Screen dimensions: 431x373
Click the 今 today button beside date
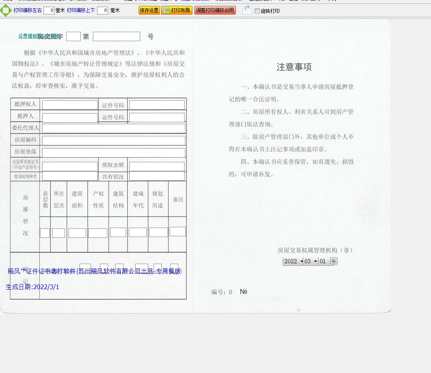point(333,261)
